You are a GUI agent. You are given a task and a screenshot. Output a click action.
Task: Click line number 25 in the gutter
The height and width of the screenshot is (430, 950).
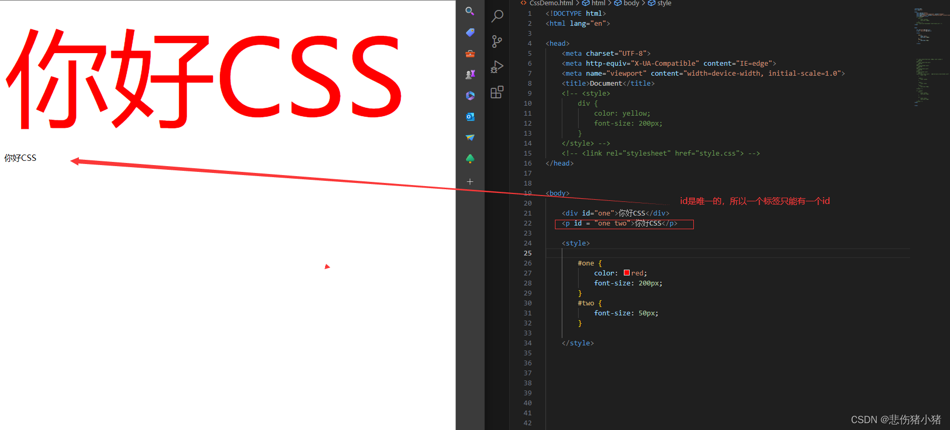pos(528,253)
